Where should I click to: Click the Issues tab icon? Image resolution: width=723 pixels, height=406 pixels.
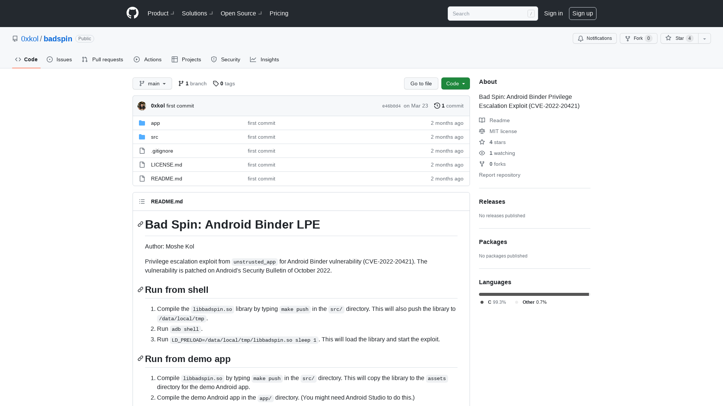pos(50,59)
